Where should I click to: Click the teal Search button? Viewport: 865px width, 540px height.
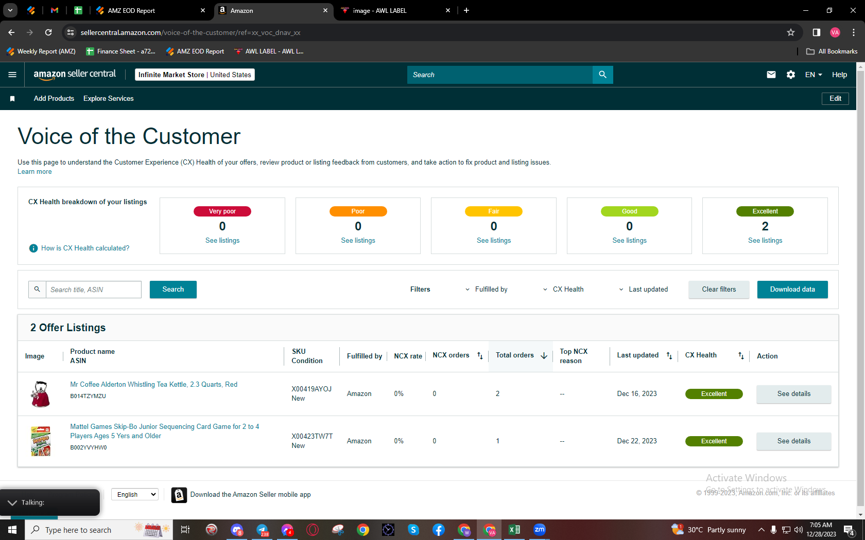click(x=173, y=290)
